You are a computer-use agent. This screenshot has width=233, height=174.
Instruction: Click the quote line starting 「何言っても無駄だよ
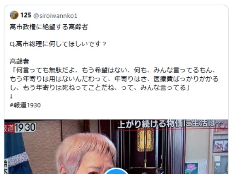[113, 70]
